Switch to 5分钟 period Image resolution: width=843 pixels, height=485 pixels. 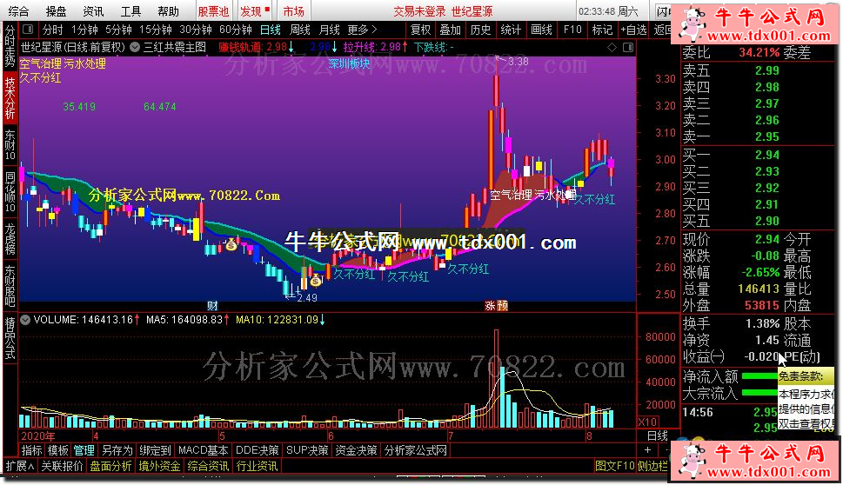click(x=118, y=30)
